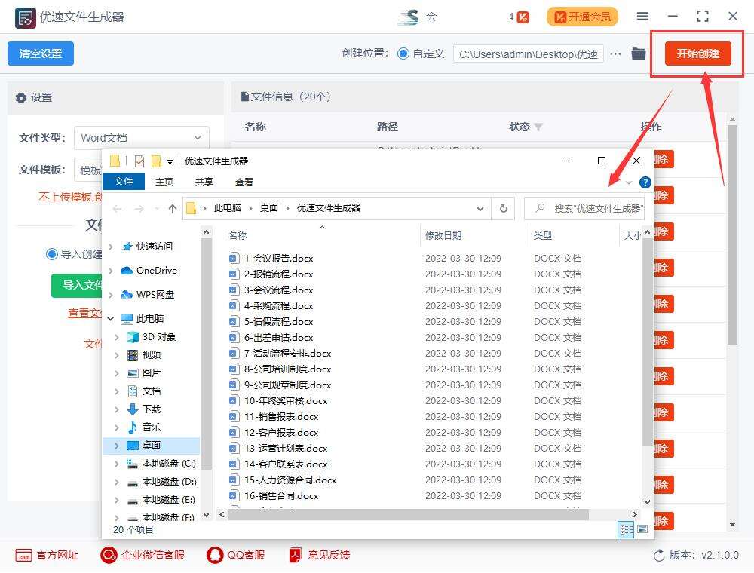Open the 开通会员 membership button
This screenshot has width=754, height=573.
pyautogui.click(x=582, y=17)
